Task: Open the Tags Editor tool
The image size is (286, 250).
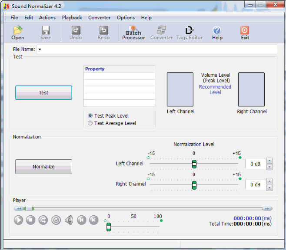Action: pyautogui.click(x=190, y=33)
